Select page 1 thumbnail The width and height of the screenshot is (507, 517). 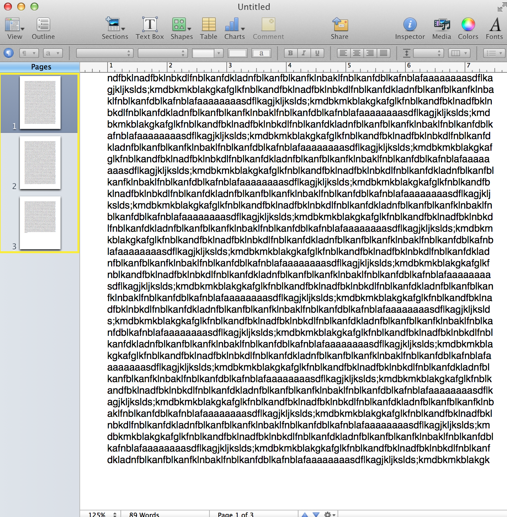[x=40, y=102]
